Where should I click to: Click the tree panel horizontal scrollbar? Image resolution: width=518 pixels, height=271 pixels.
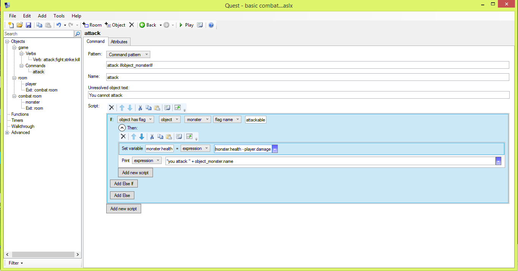(x=42, y=255)
